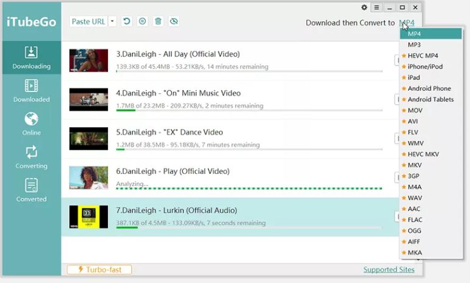470x283 pixels.
Task: Open the Downloaded videos section
Action: point(32,91)
